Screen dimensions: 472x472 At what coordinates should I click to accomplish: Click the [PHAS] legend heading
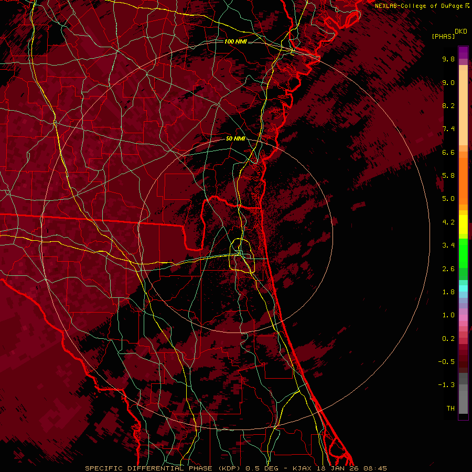click(443, 36)
